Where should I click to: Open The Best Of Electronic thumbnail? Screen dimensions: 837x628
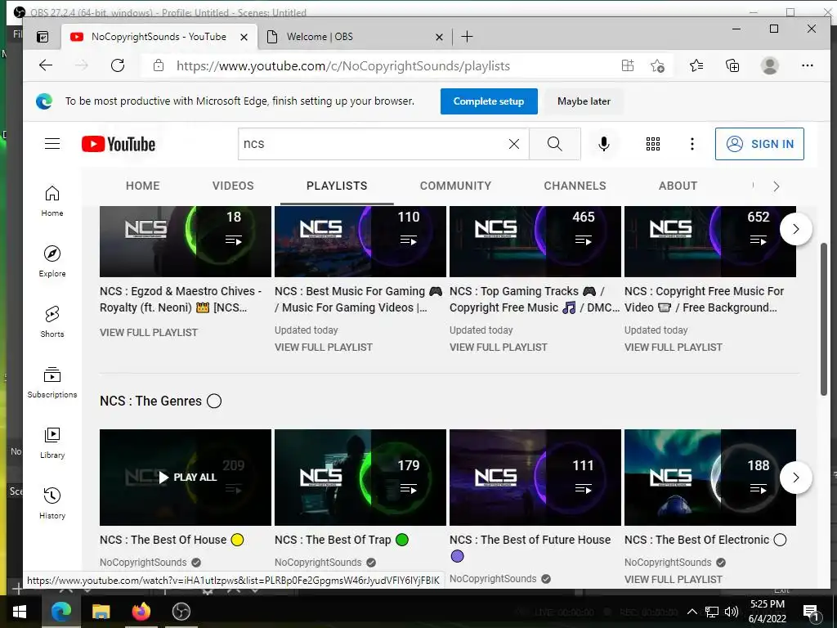(710, 478)
